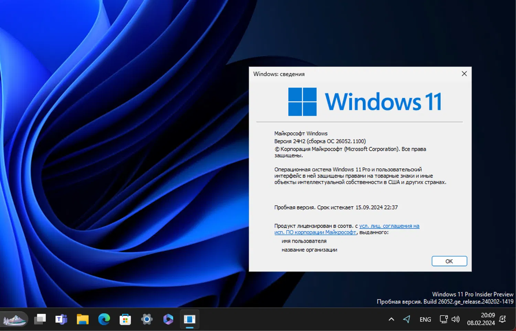The width and height of the screenshot is (516, 331).
Task: Launch File Explorer from the taskbar
Action: [x=83, y=319]
